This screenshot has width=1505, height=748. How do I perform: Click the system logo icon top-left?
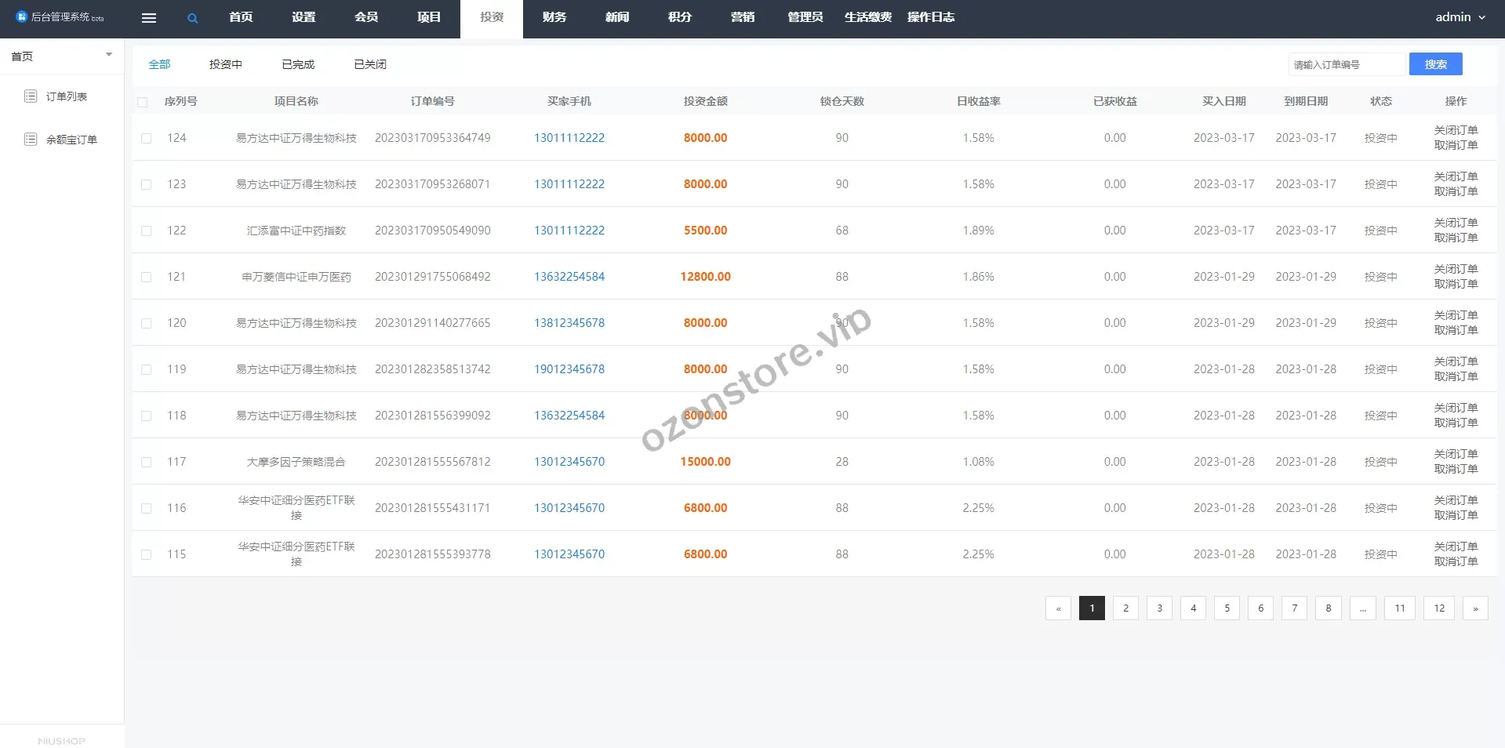click(x=21, y=16)
